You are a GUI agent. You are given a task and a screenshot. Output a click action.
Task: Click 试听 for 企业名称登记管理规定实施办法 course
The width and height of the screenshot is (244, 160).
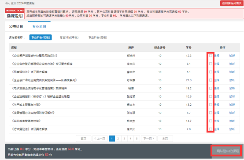pyautogui.click(x=232, y=64)
